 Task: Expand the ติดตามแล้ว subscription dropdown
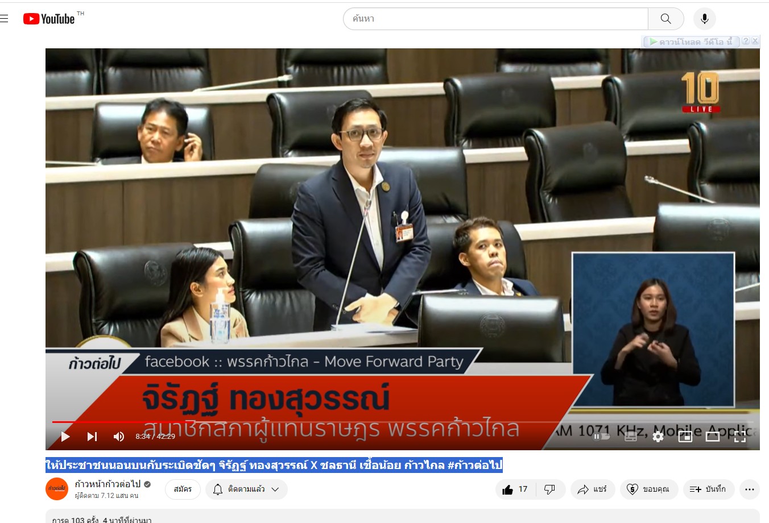tap(246, 489)
